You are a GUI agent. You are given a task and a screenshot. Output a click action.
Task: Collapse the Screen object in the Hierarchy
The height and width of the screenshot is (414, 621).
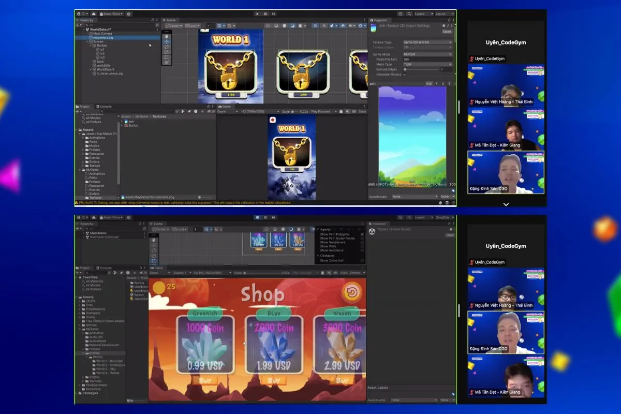[x=87, y=41]
